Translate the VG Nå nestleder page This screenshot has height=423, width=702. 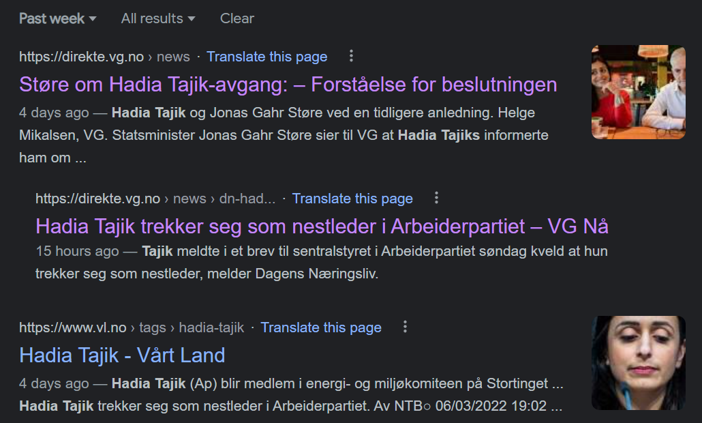352,199
